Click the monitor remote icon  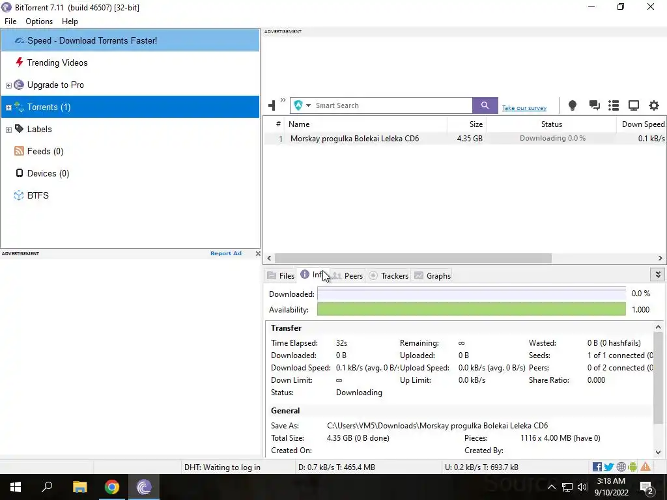634,105
